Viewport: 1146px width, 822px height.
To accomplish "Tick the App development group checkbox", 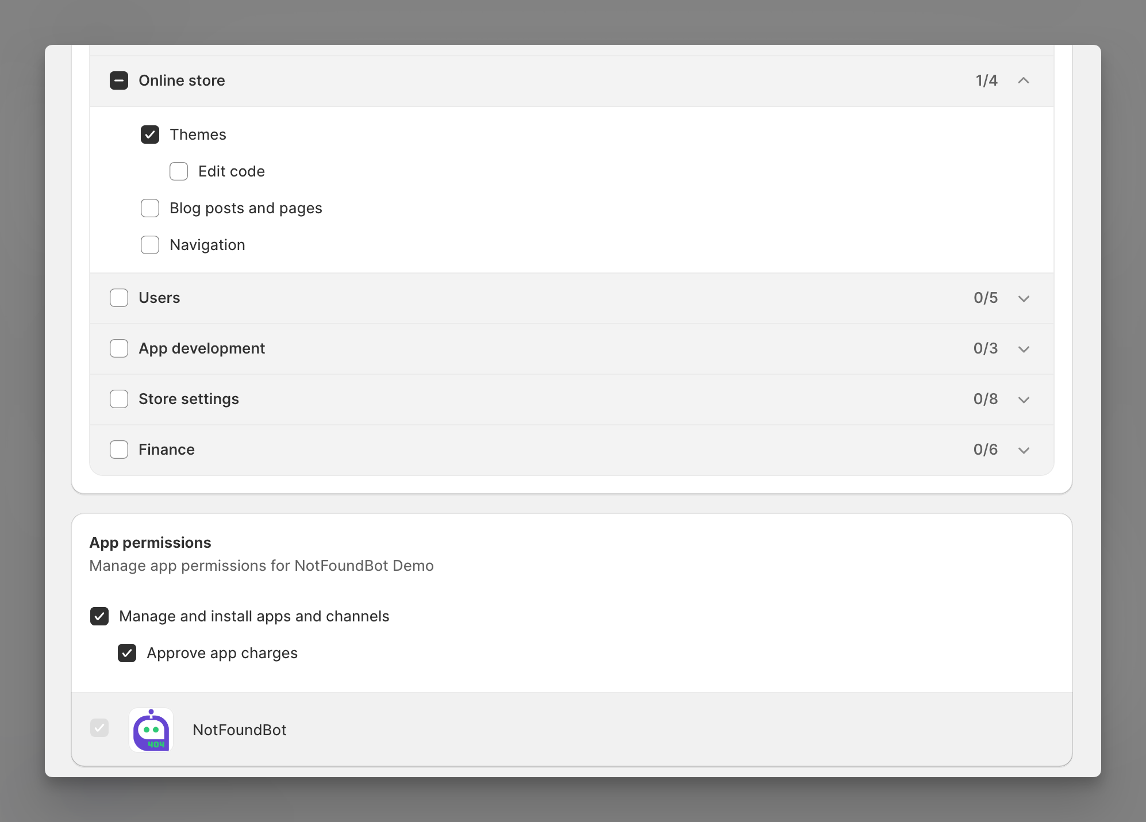I will 119,348.
